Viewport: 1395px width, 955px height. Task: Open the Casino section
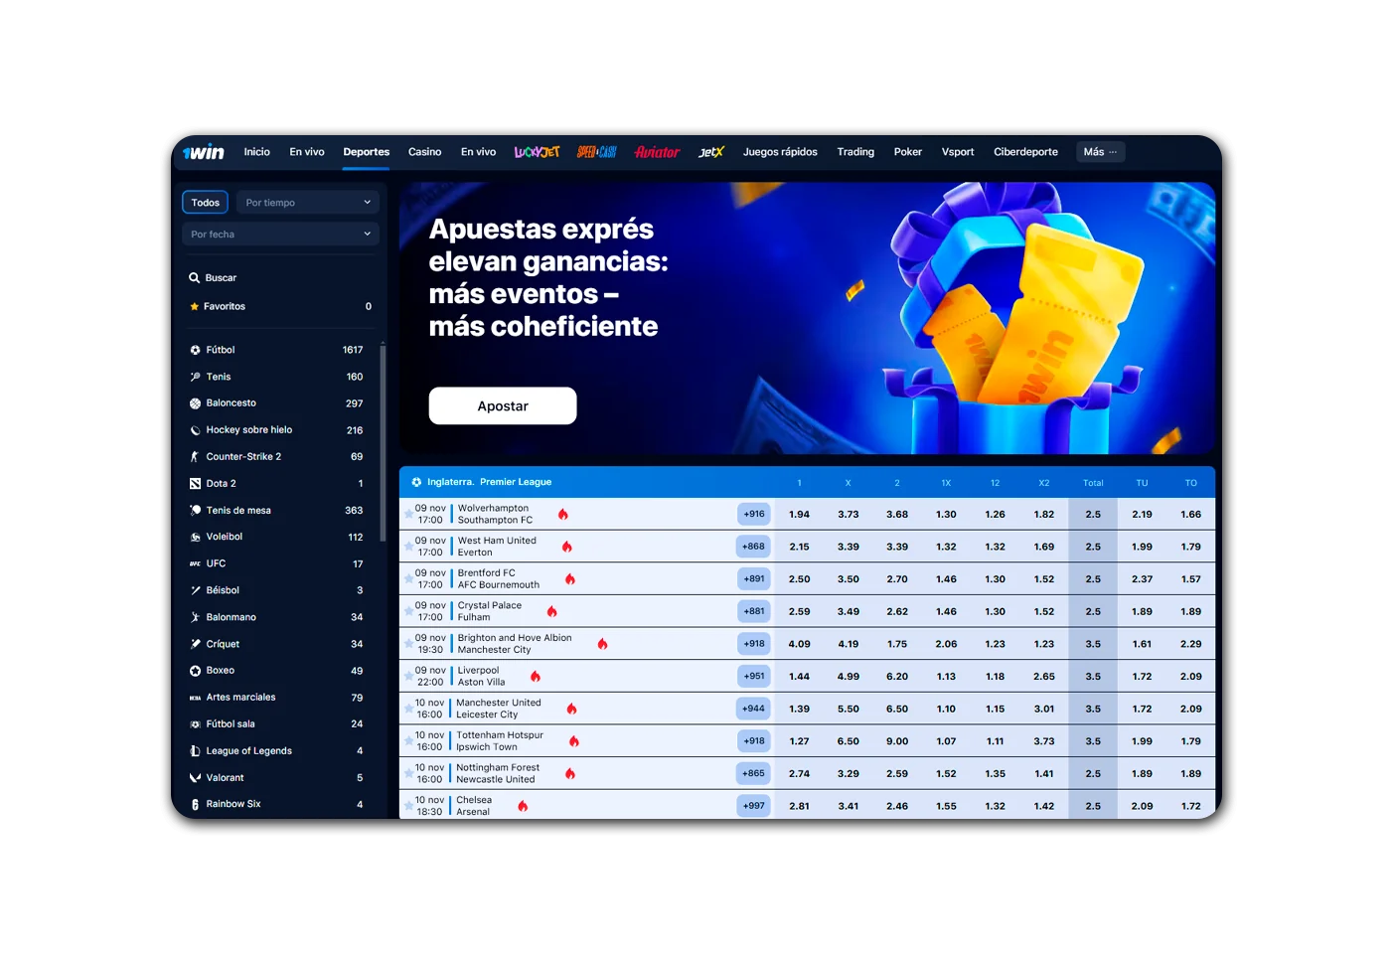coord(425,152)
